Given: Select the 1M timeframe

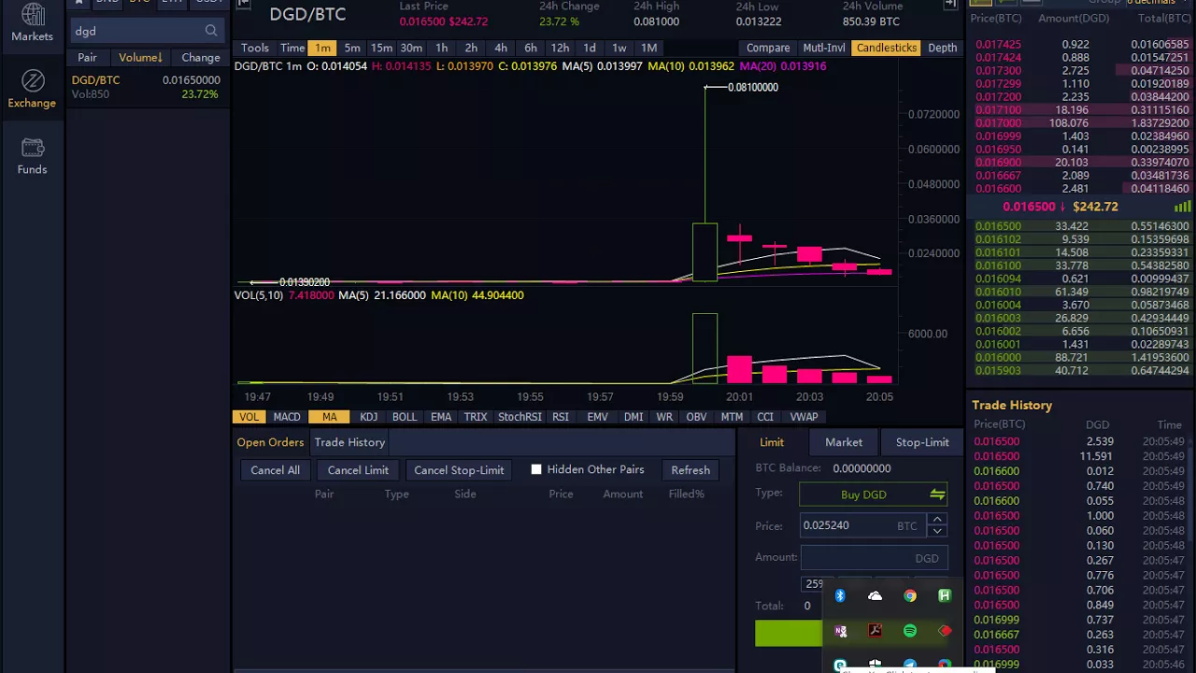Looking at the screenshot, I should coord(648,48).
